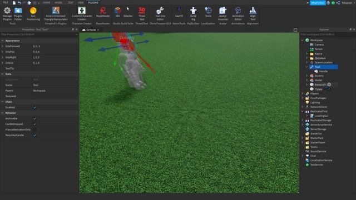
Task: Click the Undo arrow icon
Action: [19, 3]
